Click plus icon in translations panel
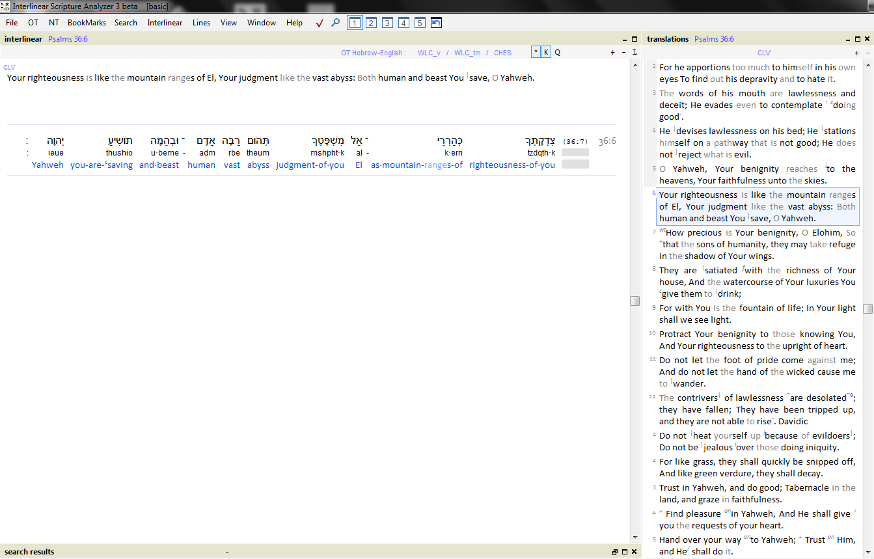Image resolution: width=874 pixels, height=559 pixels. (857, 53)
